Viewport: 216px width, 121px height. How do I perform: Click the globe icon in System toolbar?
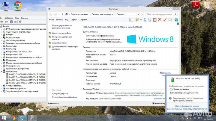176,20
